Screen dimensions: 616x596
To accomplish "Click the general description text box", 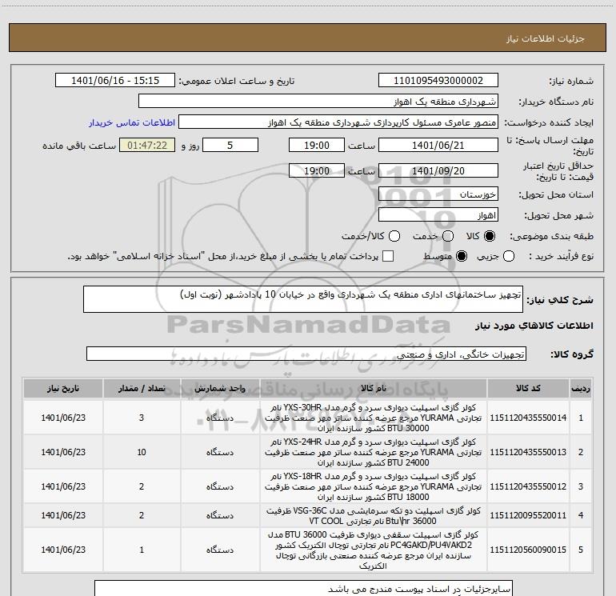I will (x=303, y=299).
